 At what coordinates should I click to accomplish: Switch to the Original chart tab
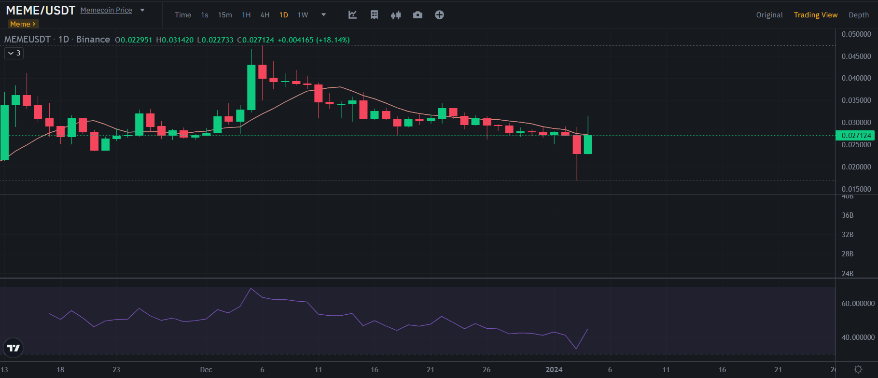tap(769, 15)
